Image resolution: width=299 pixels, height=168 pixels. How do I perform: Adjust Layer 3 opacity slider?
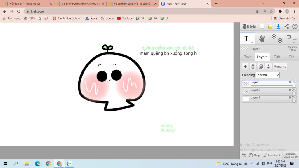pyautogui.click(x=294, y=85)
